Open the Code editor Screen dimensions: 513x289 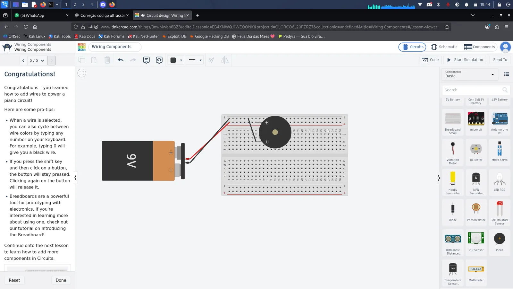(x=430, y=60)
